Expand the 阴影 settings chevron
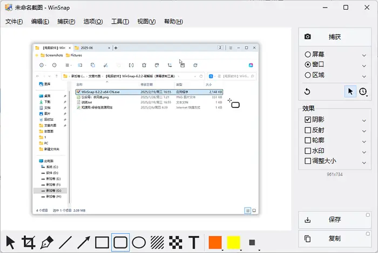The image size is (378, 253). pyautogui.click(x=364, y=120)
